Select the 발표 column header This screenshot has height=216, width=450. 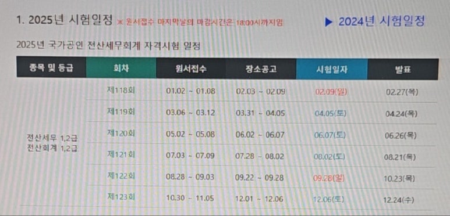[x=403, y=70]
